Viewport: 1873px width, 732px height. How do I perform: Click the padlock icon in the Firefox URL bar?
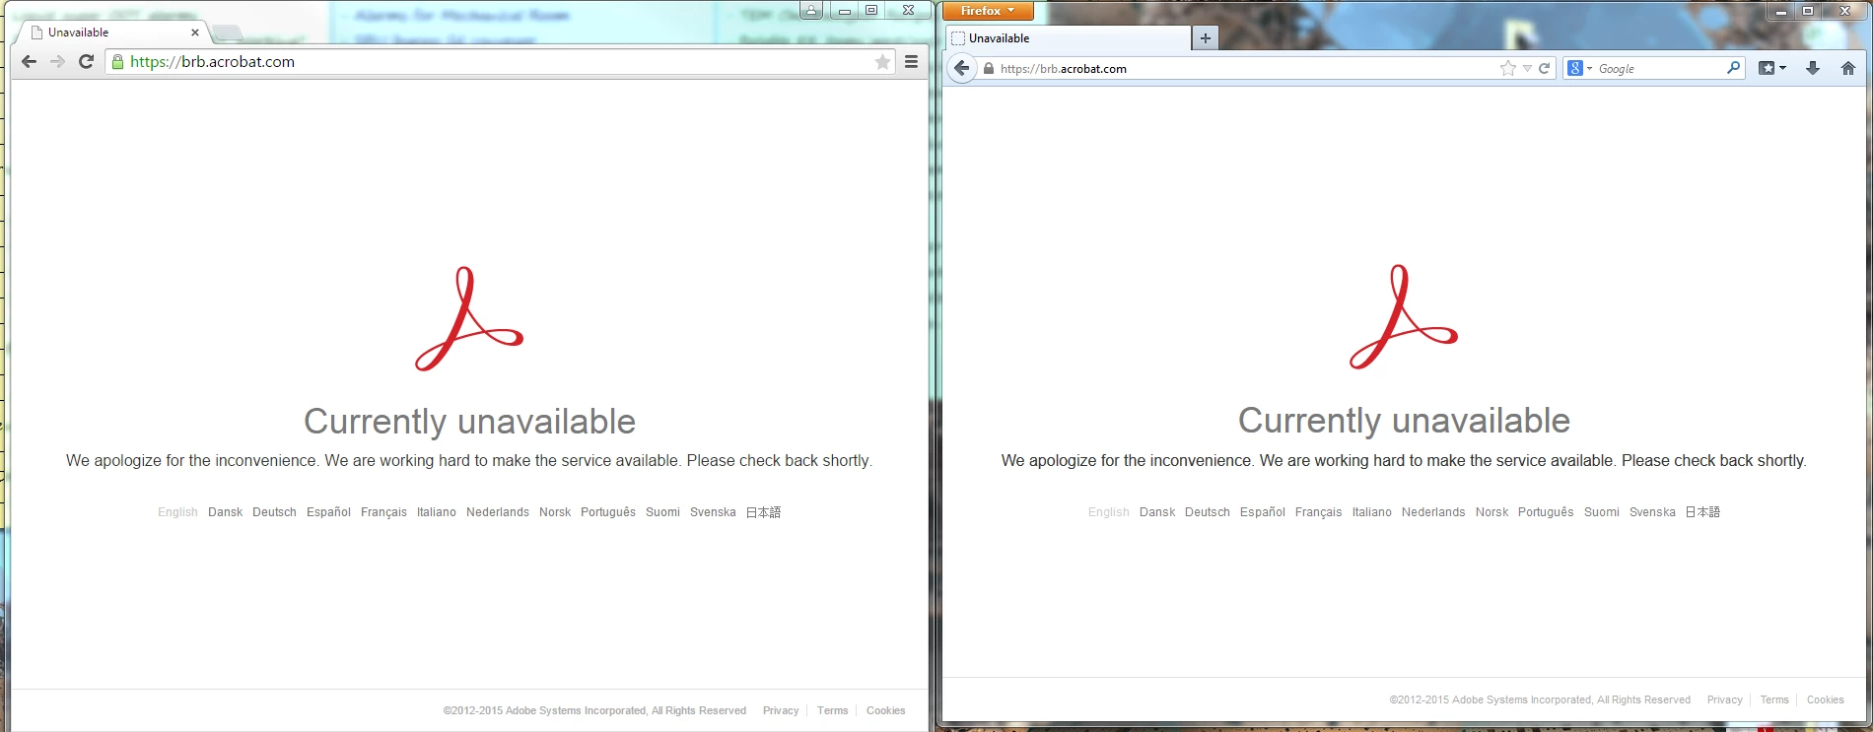coord(989,69)
